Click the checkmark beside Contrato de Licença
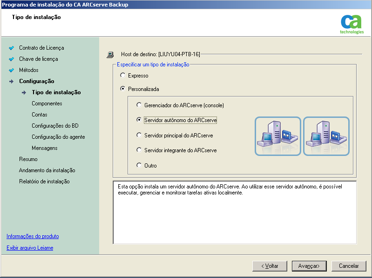 (11, 48)
